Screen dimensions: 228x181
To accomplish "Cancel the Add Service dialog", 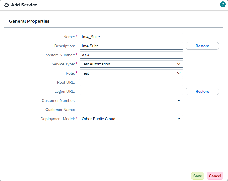I will [x=215, y=176].
